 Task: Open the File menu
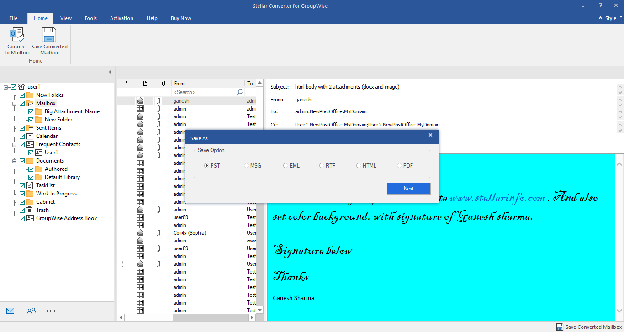(13, 18)
